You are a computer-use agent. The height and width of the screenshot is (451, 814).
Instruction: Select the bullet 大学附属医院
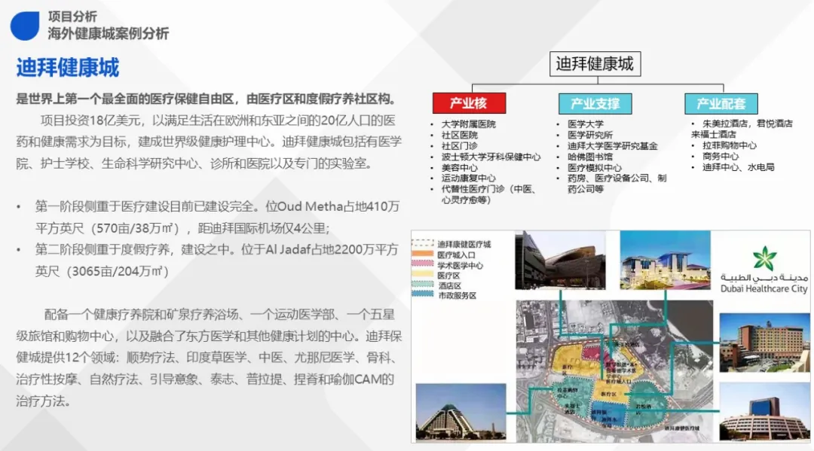point(468,124)
